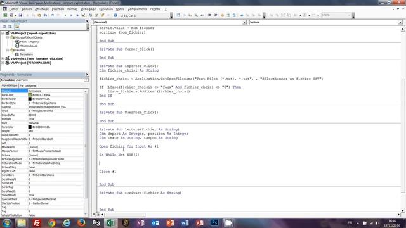Click the BorderColor black color swatch
The height and width of the screenshot is (228, 406).
30,99
